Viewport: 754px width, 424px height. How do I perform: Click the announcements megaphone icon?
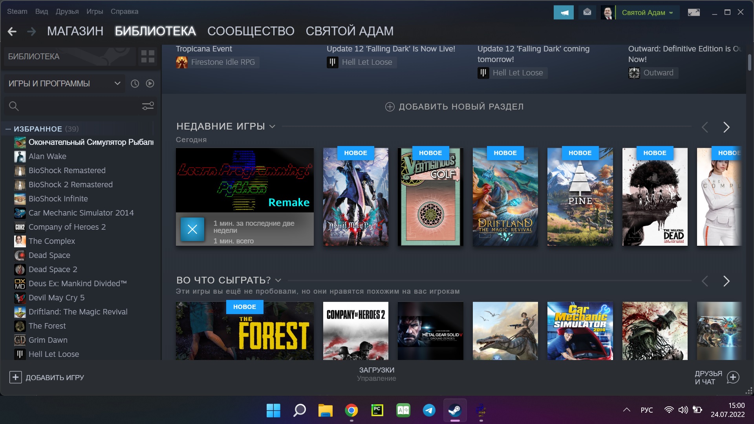564,13
